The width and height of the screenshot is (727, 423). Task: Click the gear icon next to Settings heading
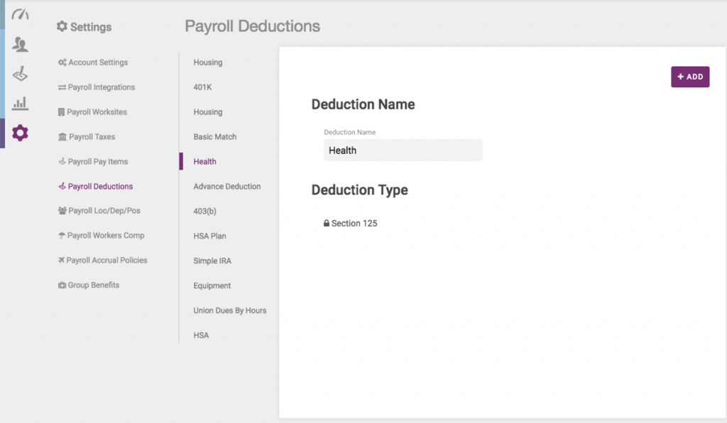point(62,26)
